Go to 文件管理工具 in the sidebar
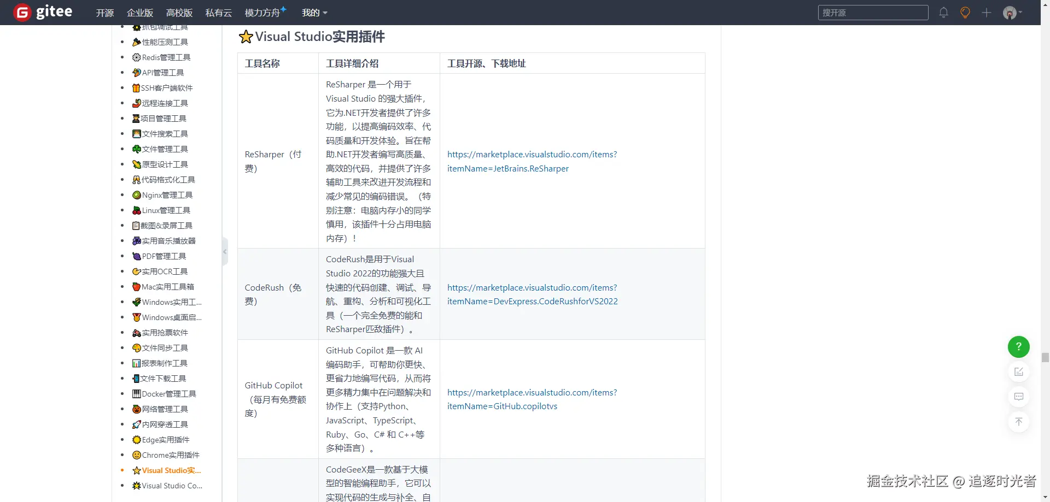Image resolution: width=1050 pixels, height=502 pixels. pyautogui.click(x=160, y=149)
